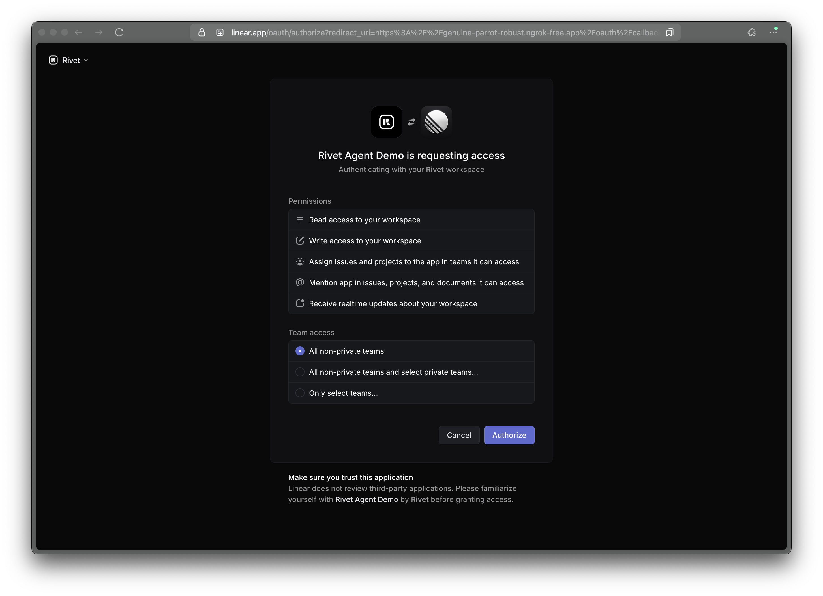Cancel the access request
823x596 pixels.
[459, 435]
